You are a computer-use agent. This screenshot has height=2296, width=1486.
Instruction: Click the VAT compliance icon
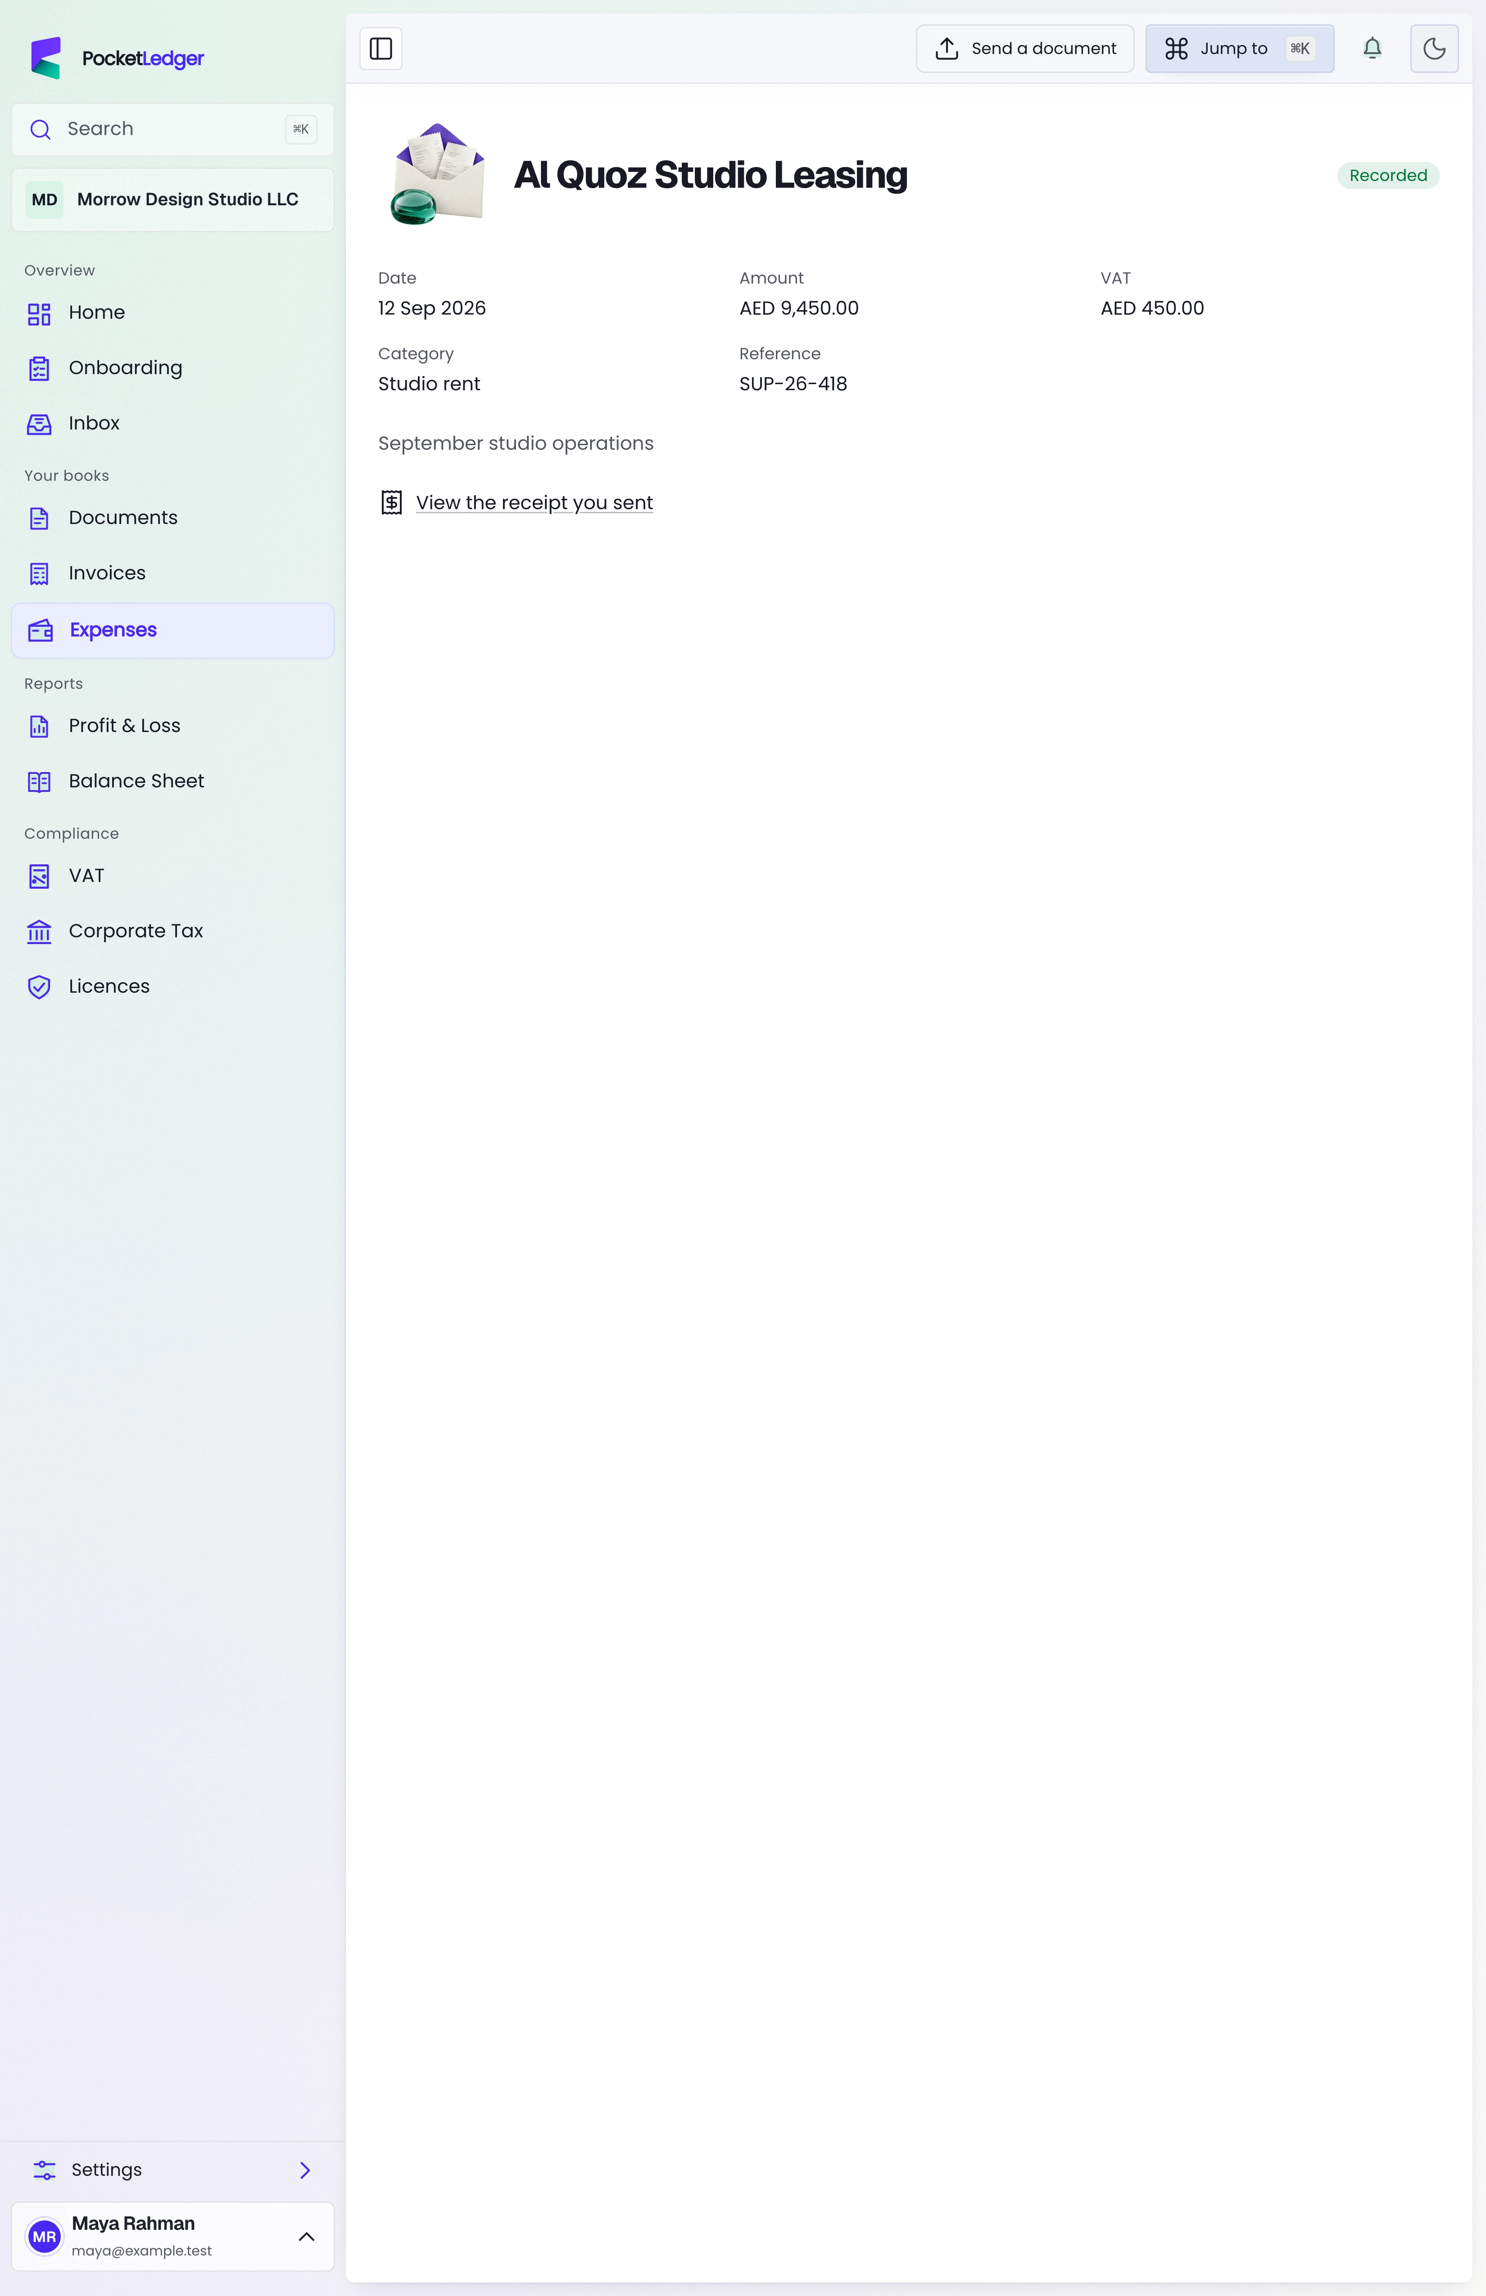point(39,876)
